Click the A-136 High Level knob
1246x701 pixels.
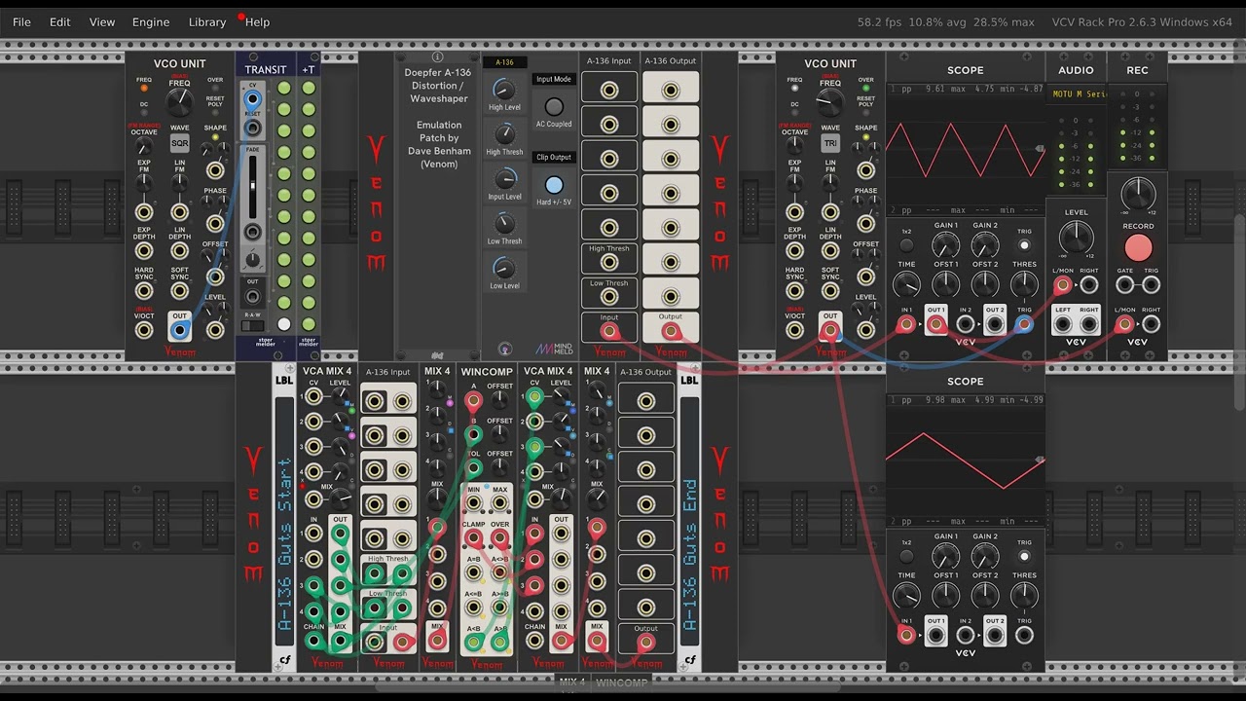[x=504, y=91]
